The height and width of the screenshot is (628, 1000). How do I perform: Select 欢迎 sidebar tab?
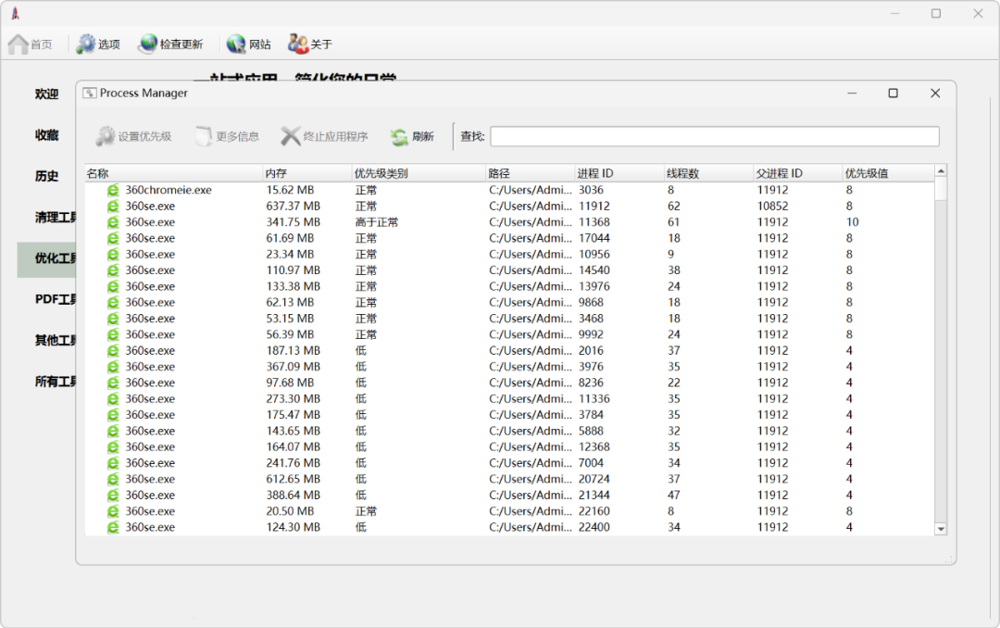[46, 94]
